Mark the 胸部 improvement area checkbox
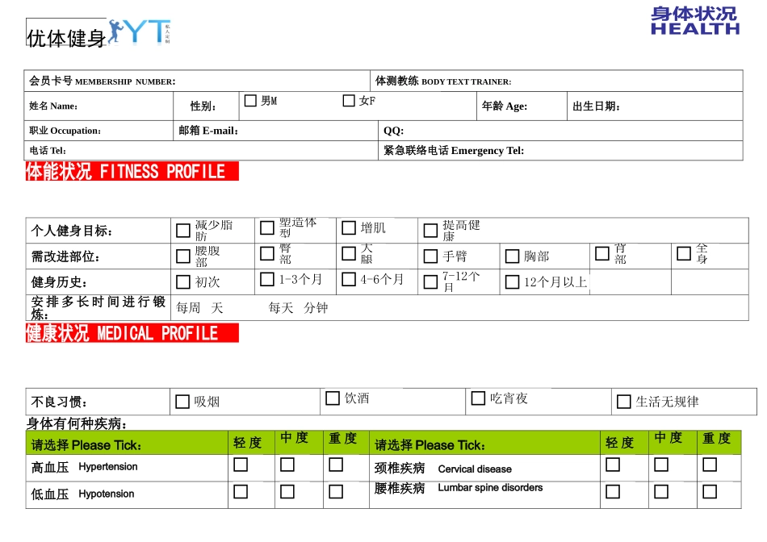The height and width of the screenshot is (542, 767). click(x=512, y=256)
